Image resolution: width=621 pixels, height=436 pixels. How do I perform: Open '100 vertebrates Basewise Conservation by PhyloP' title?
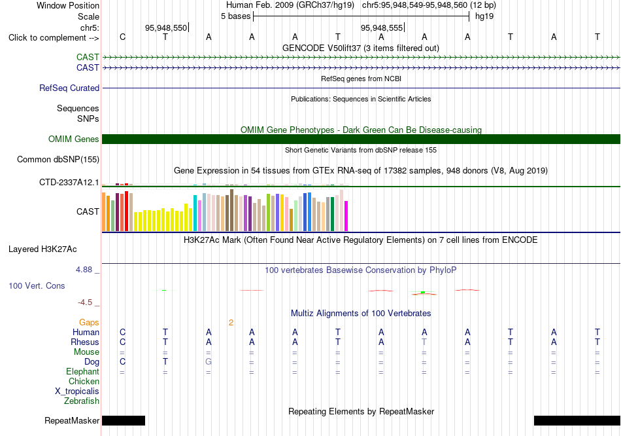(361, 270)
